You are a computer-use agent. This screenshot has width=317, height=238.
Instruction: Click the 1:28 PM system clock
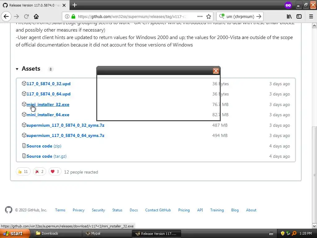[x=306, y=233]
